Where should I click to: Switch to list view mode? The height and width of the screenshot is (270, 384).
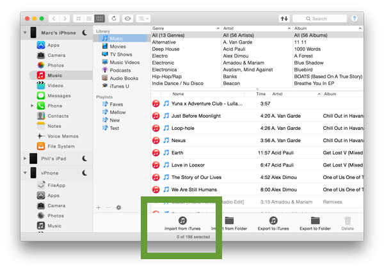pyautogui.click(x=89, y=19)
